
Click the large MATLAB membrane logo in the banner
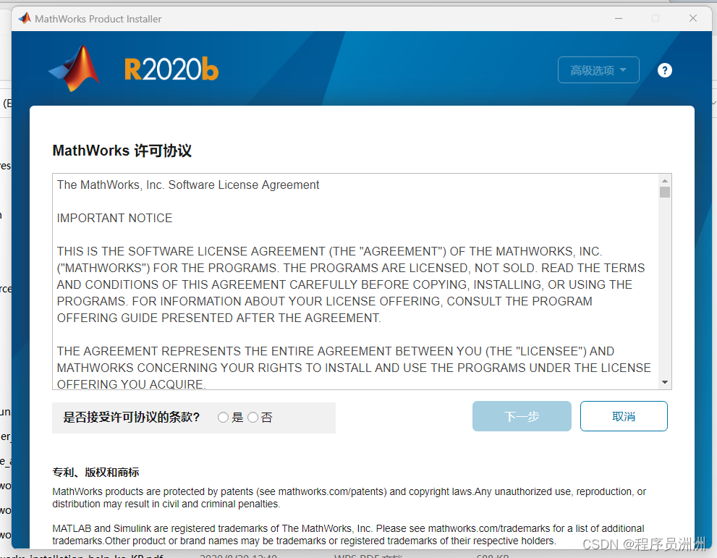pos(74,69)
